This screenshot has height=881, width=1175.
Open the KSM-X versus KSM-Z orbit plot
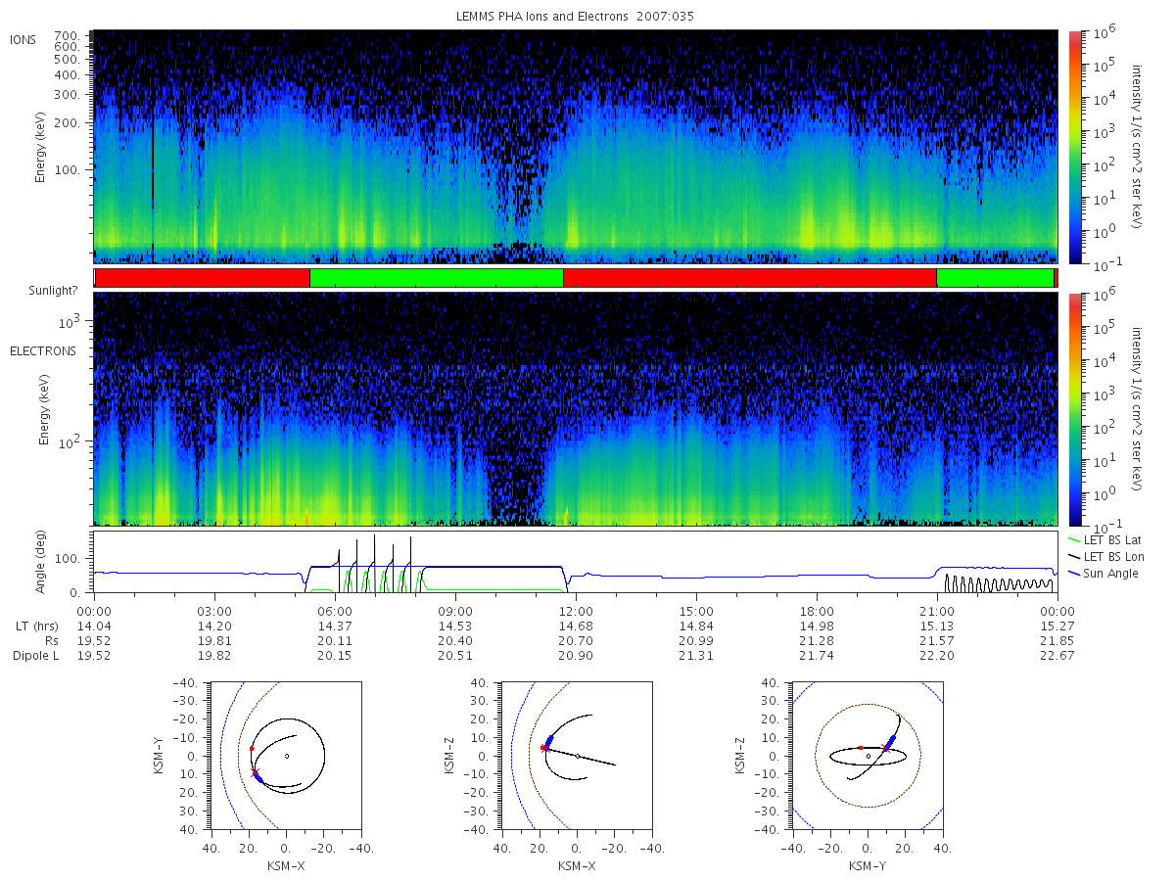576,756
